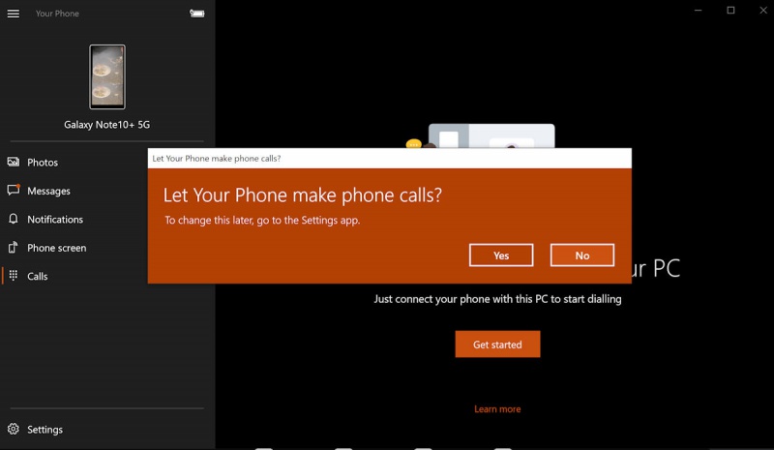Open Settings via the gear icon
This screenshot has width=774, height=450.
(x=14, y=430)
